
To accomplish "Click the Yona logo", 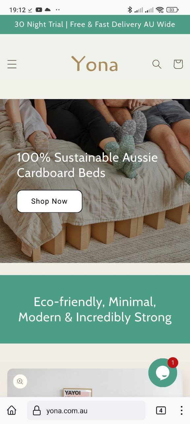I will click(95, 64).
